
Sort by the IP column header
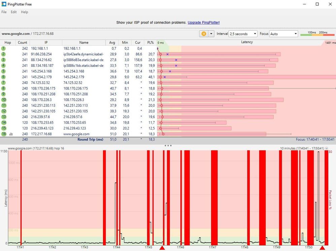46,43
